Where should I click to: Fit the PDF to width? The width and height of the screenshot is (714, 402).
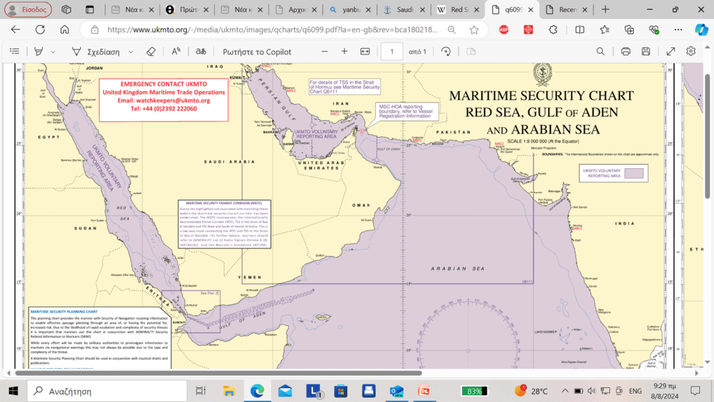coord(365,52)
